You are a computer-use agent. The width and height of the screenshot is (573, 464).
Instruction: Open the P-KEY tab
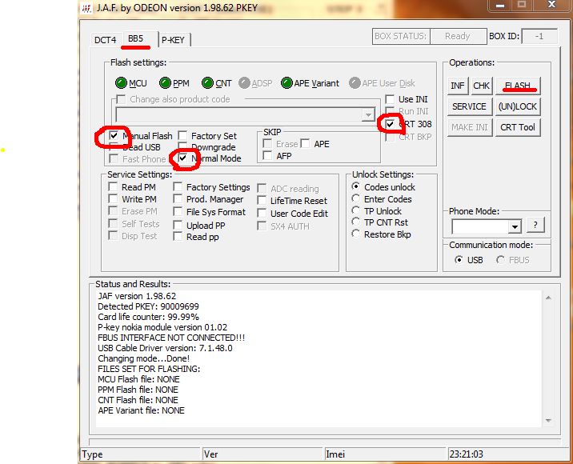(x=174, y=39)
